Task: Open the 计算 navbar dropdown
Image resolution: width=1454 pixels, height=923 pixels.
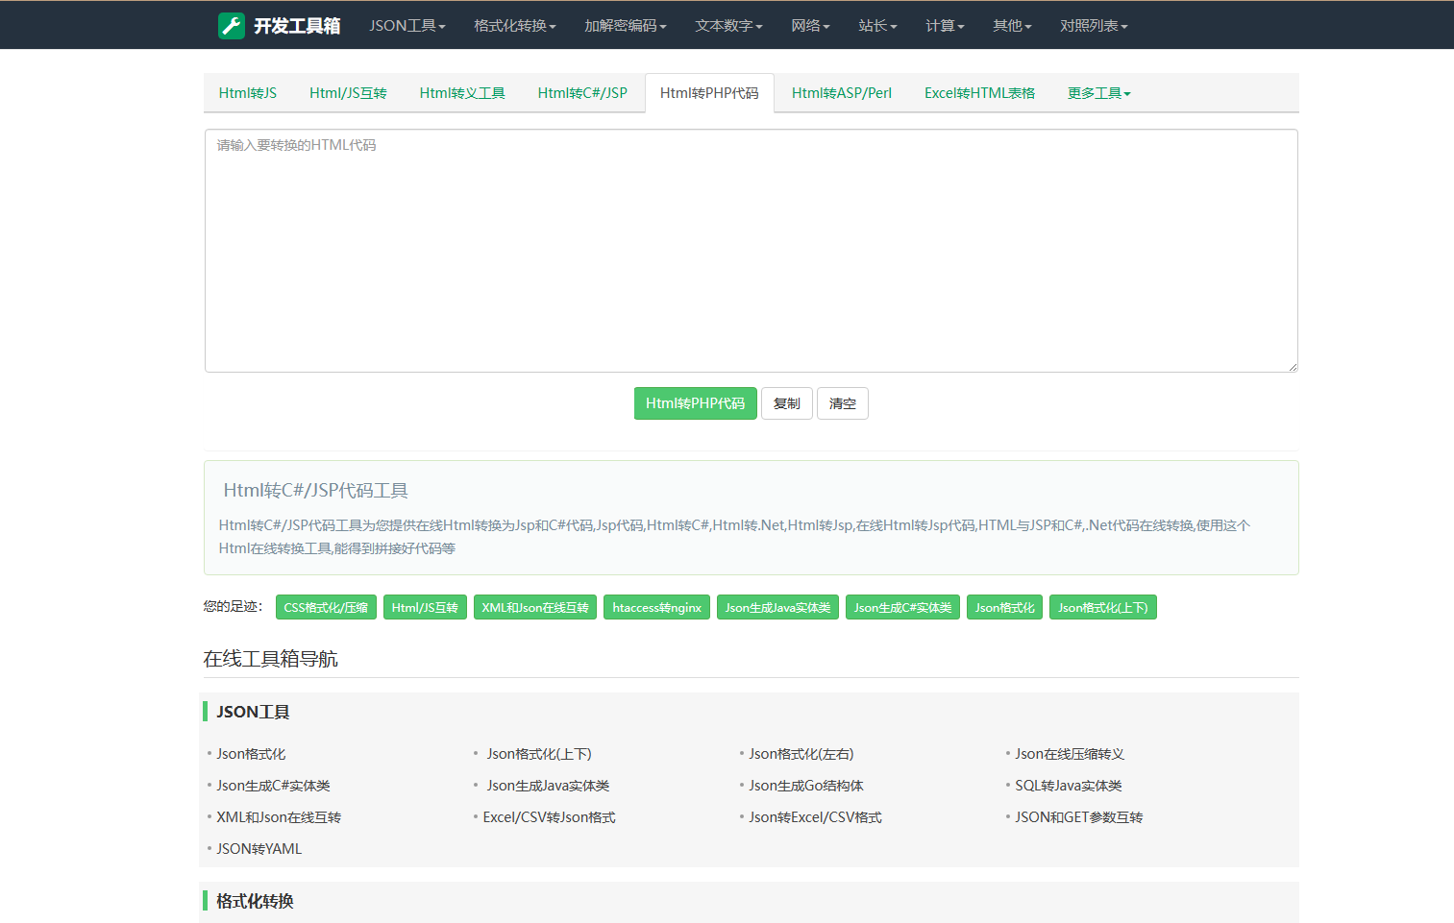Action: coord(945,26)
